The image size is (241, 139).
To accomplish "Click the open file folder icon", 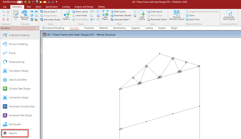I will coord(41,2).
